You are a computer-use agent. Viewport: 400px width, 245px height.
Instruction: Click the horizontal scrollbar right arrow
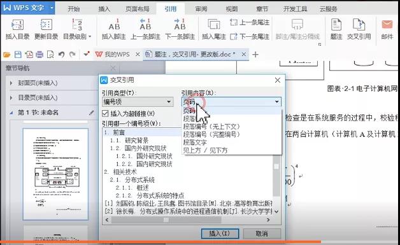tap(268, 220)
